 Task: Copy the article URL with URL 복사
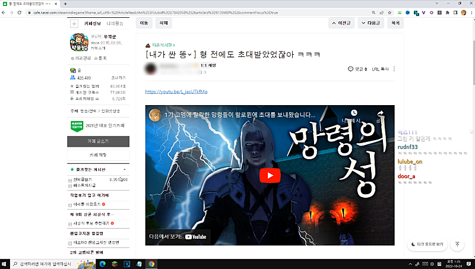(x=380, y=69)
